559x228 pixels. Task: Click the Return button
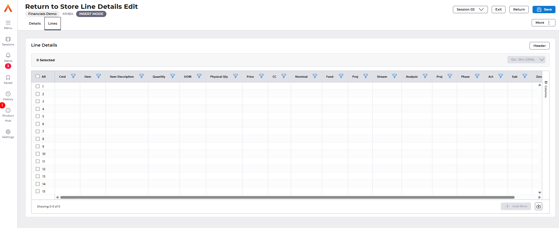point(519,9)
